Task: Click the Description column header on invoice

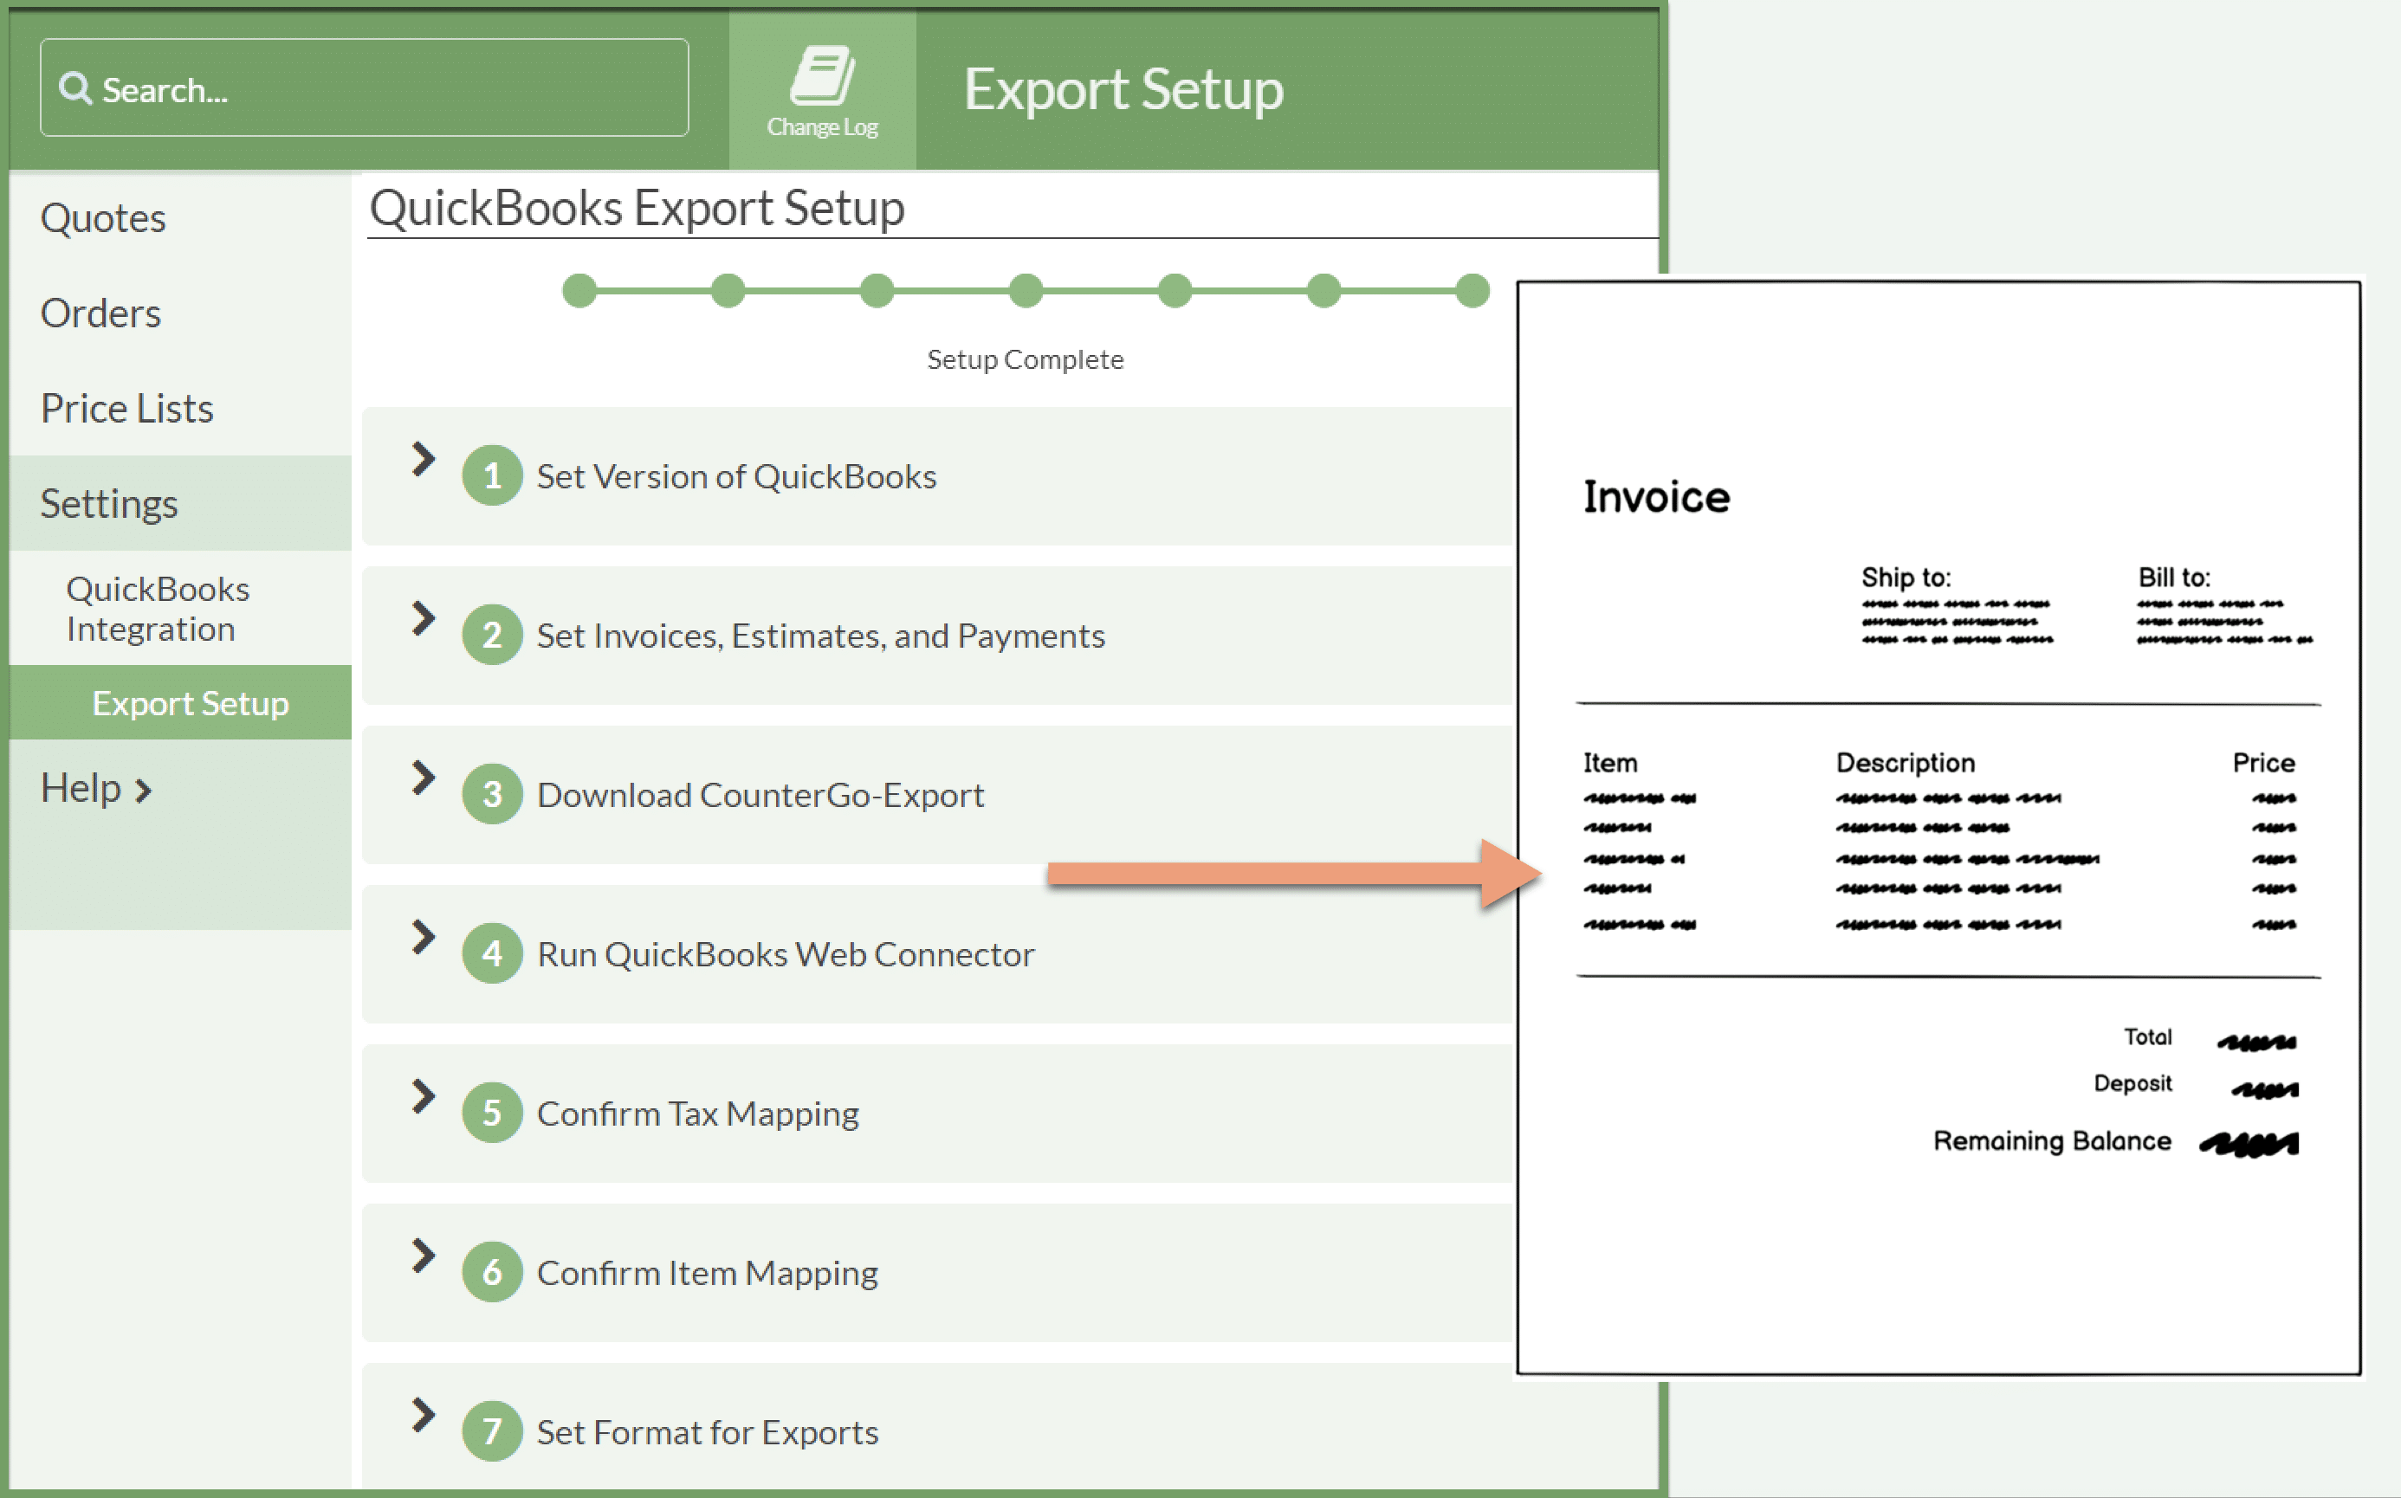Action: pyautogui.click(x=1905, y=763)
